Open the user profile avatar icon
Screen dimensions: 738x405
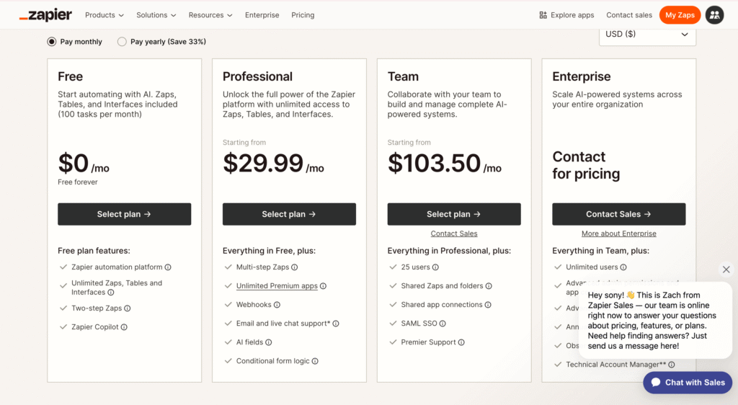(714, 15)
